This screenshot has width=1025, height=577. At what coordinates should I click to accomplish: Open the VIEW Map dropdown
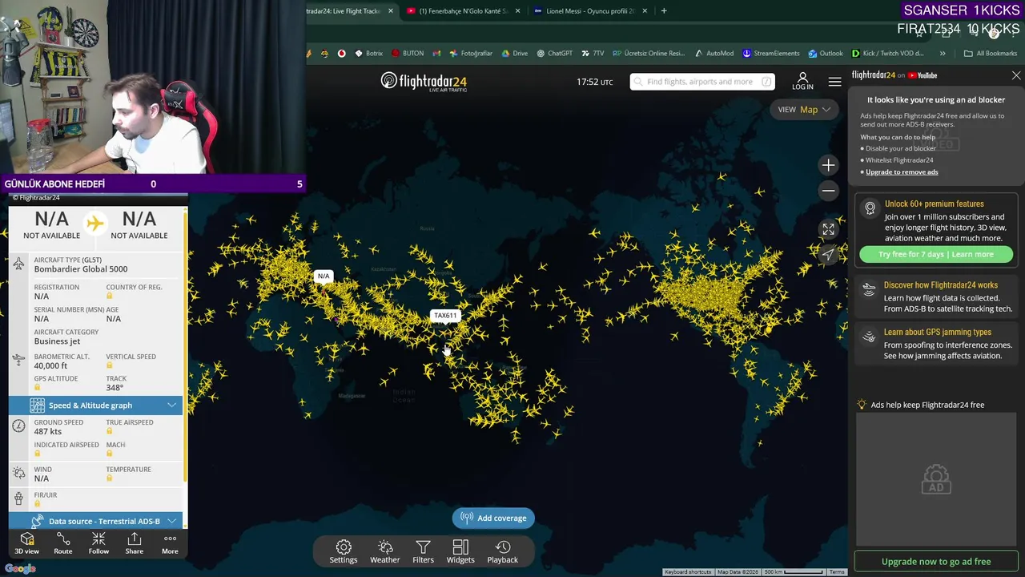[x=803, y=110]
